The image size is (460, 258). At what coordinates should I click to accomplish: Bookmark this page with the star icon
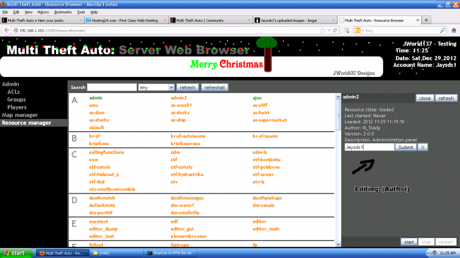(323, 30)
